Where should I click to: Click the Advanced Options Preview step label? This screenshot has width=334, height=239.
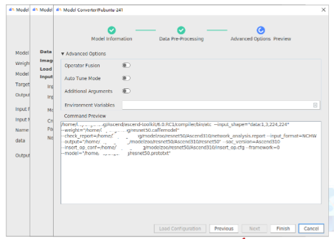point(261,38)
